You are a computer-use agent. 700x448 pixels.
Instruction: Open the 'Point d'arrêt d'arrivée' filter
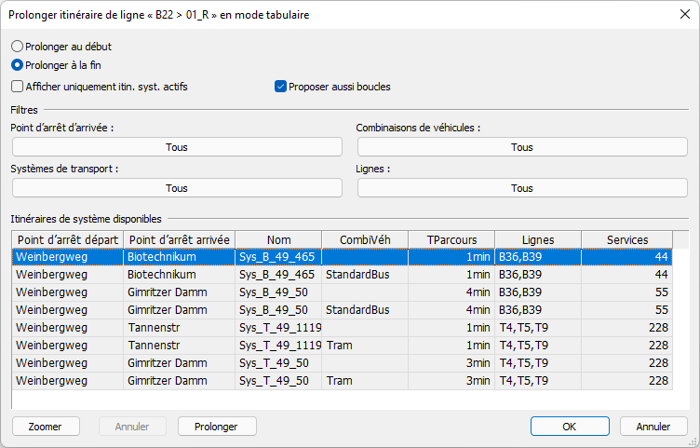177,147
